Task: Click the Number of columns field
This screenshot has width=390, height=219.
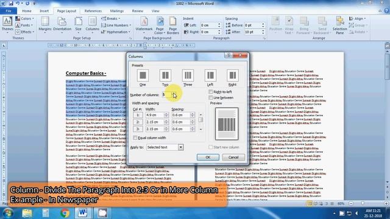Action: tap(167, 95)
